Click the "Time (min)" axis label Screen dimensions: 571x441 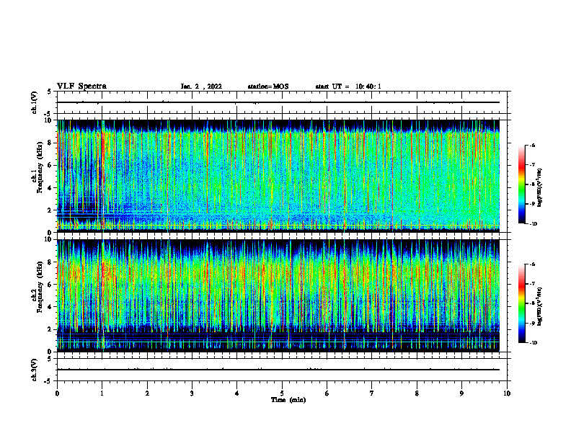[288, 400]
